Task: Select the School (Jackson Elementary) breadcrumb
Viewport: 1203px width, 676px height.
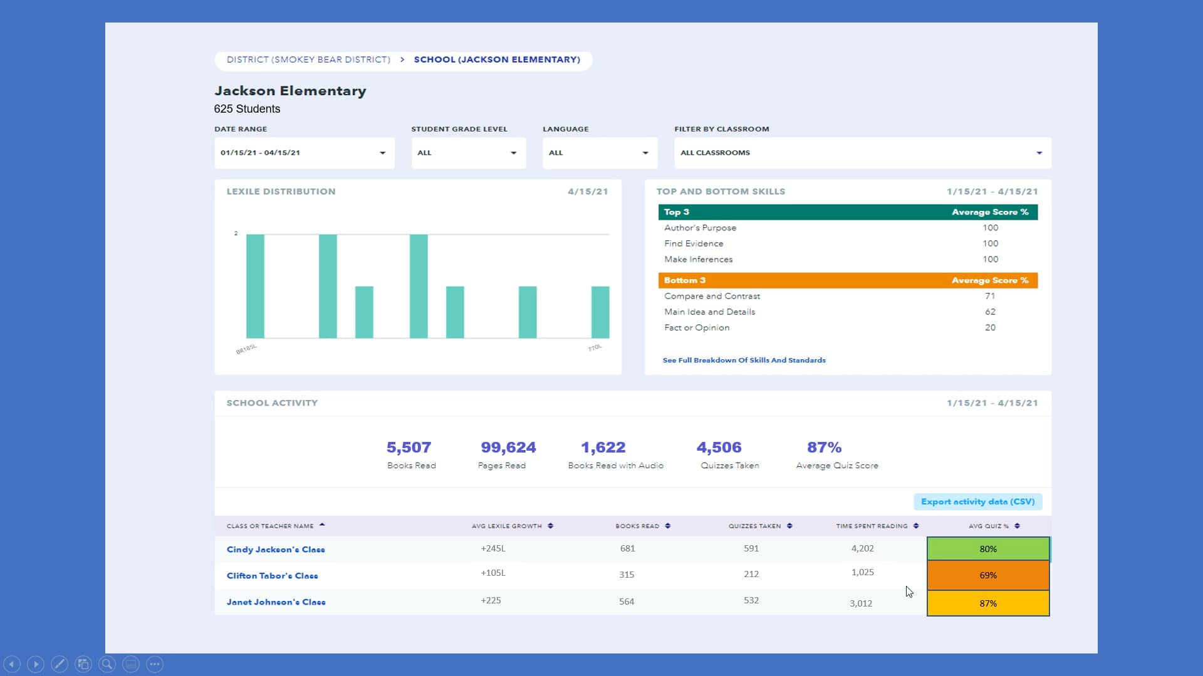Action: click(497, 59)
